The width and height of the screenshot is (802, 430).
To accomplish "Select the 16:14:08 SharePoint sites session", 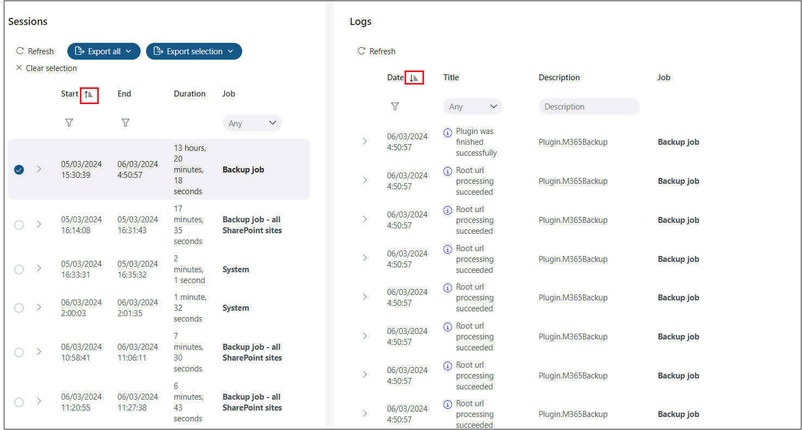I will tap(19, 225).
